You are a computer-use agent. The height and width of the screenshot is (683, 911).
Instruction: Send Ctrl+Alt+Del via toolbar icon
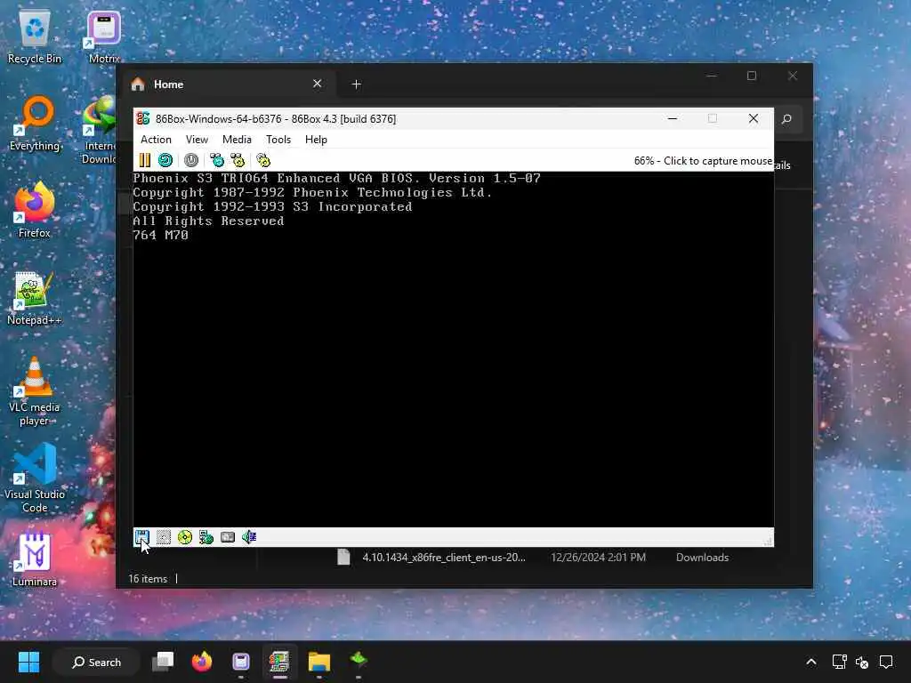point(217,160)
